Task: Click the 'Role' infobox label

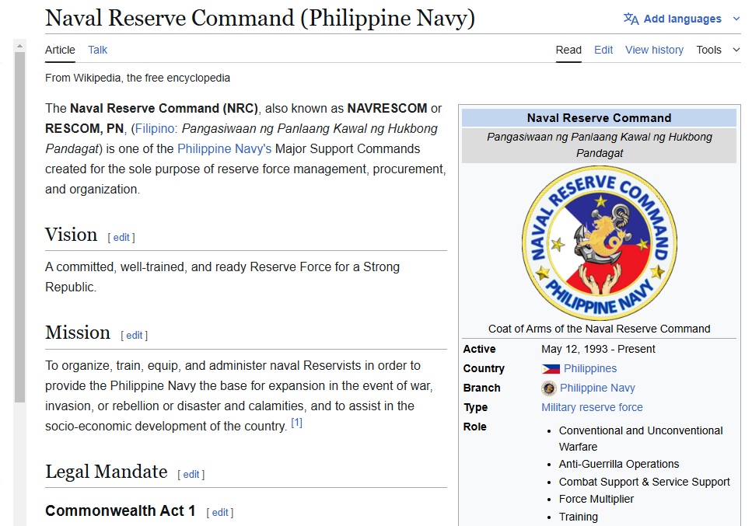Action: [475, 427]
